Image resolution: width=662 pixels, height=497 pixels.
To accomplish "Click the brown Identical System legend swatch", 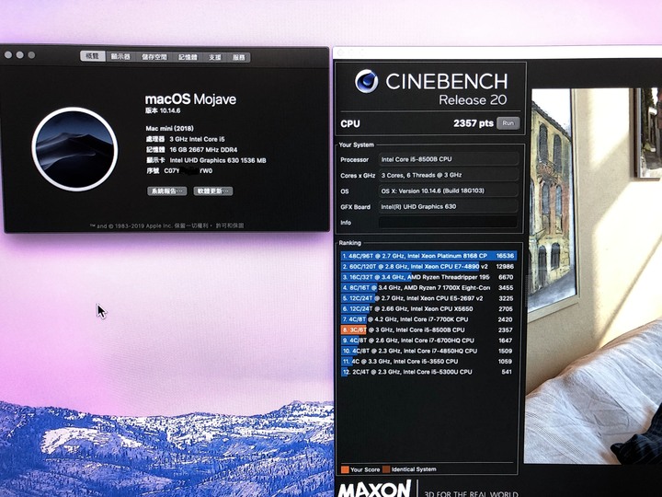I will point(386,469).
